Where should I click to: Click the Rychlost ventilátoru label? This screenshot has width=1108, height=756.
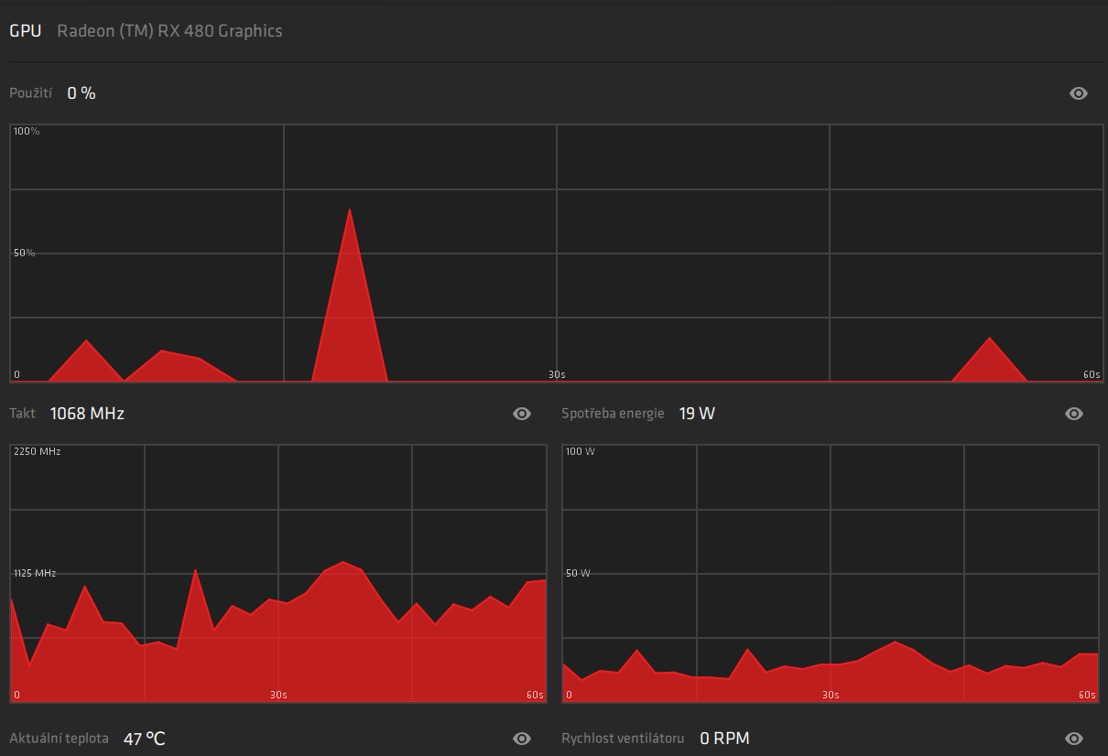[x=623, y=739]
